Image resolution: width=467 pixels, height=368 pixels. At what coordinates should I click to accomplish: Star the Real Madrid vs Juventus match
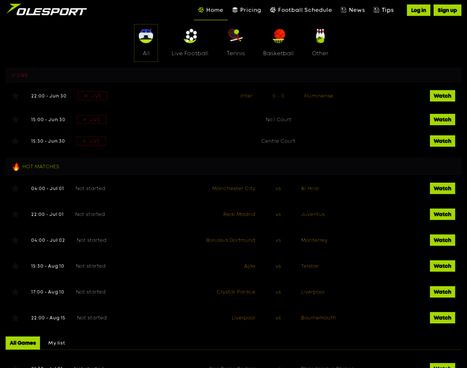click(x=15, y=214)
